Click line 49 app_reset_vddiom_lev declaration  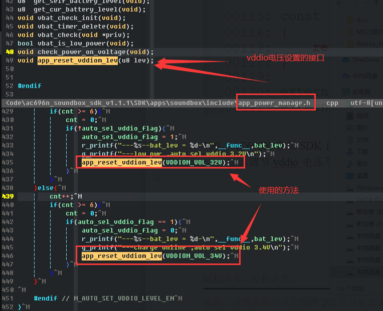(86, 60)
